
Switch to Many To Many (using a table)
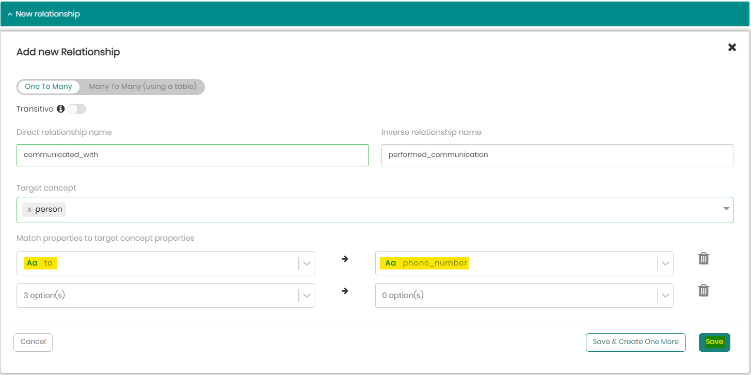coord(142,87)
